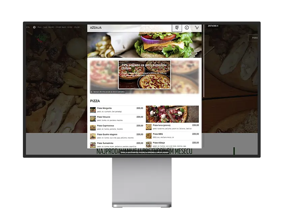Viewport: 284px width, 224px height.
Task: Open the menu book icon in Aždaja header
Action: 177,28
